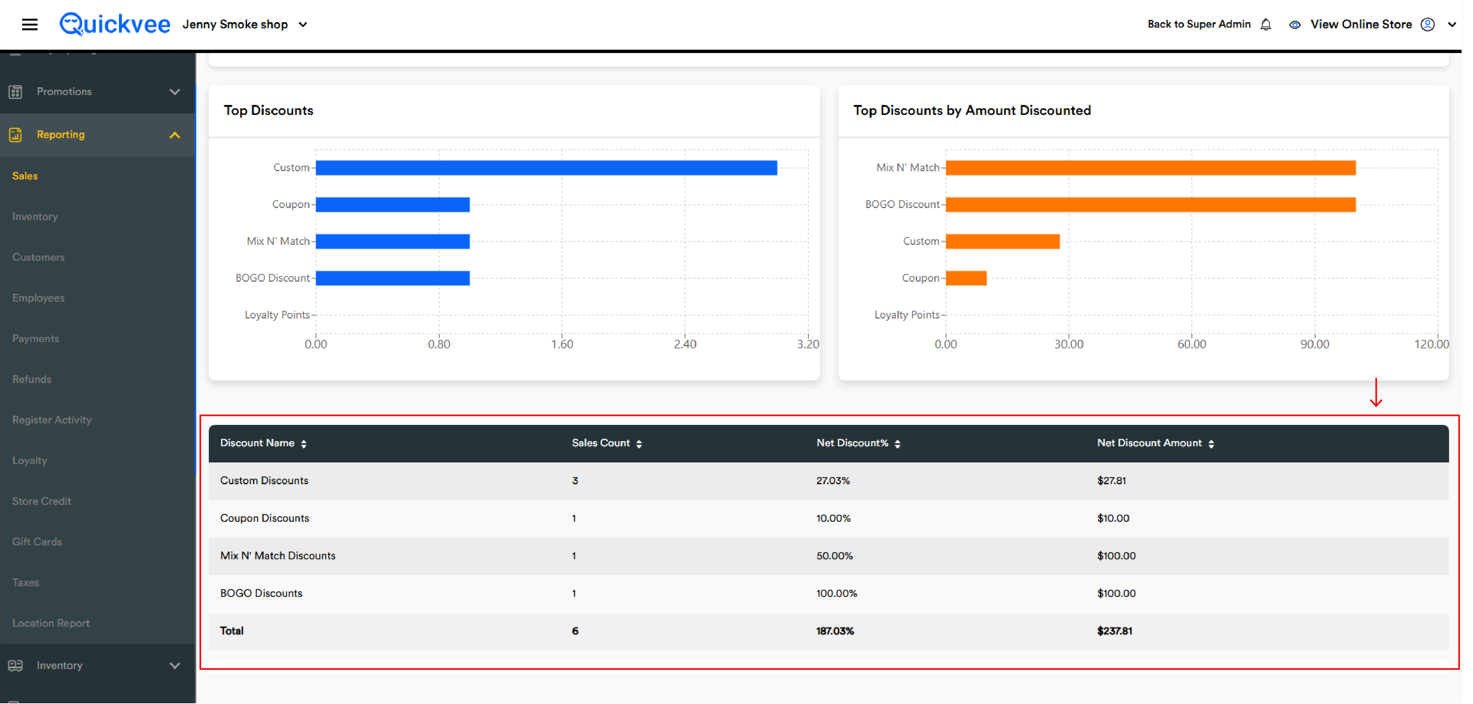Open the Refunds report
The height and width of the screenshot is (704, 1473).
(x=31, y=379)
